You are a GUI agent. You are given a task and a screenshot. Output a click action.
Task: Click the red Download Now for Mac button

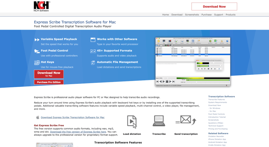pos(49,74)
